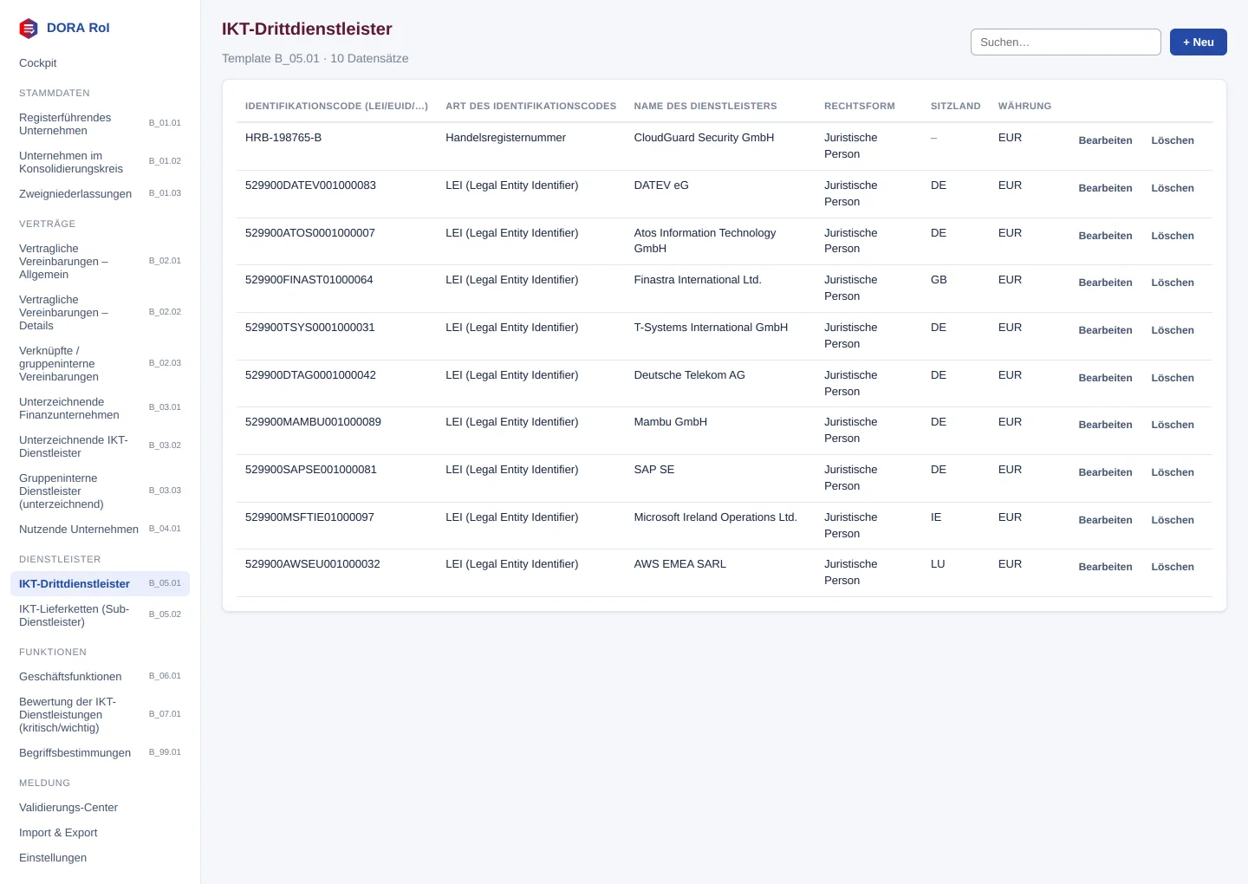Click the + Neu button
The image size is (1248, 884).
1198,42
